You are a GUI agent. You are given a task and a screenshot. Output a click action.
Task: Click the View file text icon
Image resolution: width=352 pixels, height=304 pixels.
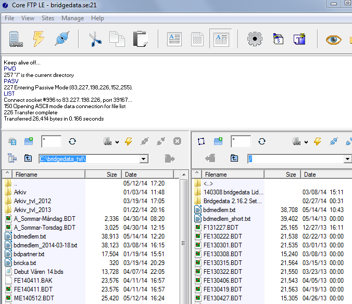[174, 39]
